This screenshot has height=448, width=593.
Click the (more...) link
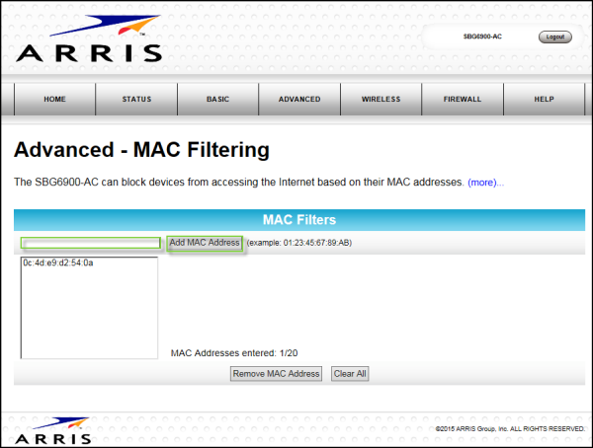point(485,183)
